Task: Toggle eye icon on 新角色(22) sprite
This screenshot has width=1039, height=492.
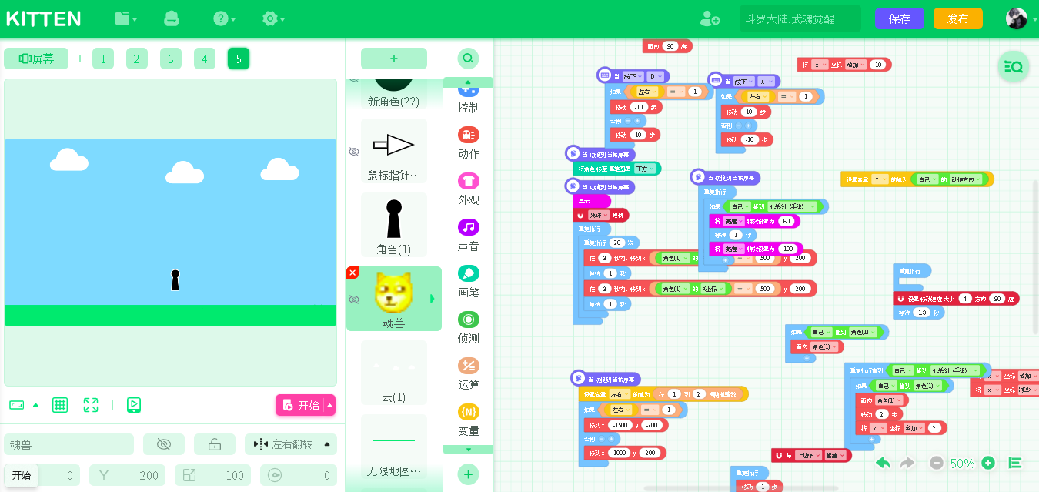Action: (354, 79)
